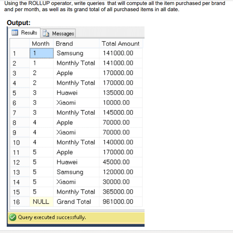Select the Brand column header
Viewport: 233px width, 233px height.
tap(76, 44)
